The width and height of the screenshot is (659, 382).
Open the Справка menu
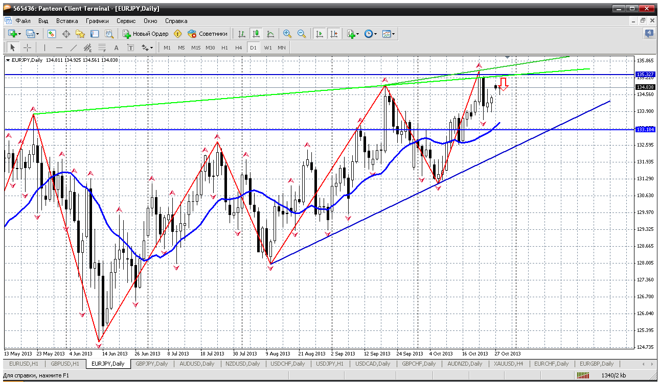click(176, 21)
